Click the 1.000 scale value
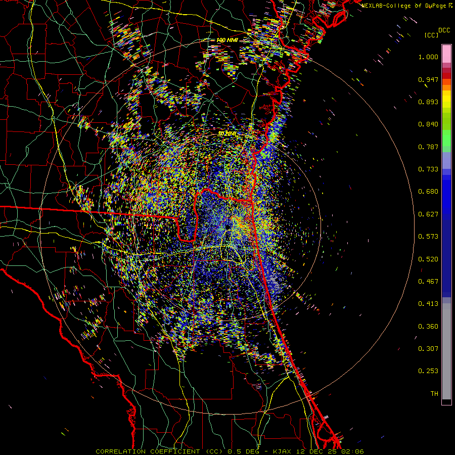455x455 pixels. pos(428,57)
